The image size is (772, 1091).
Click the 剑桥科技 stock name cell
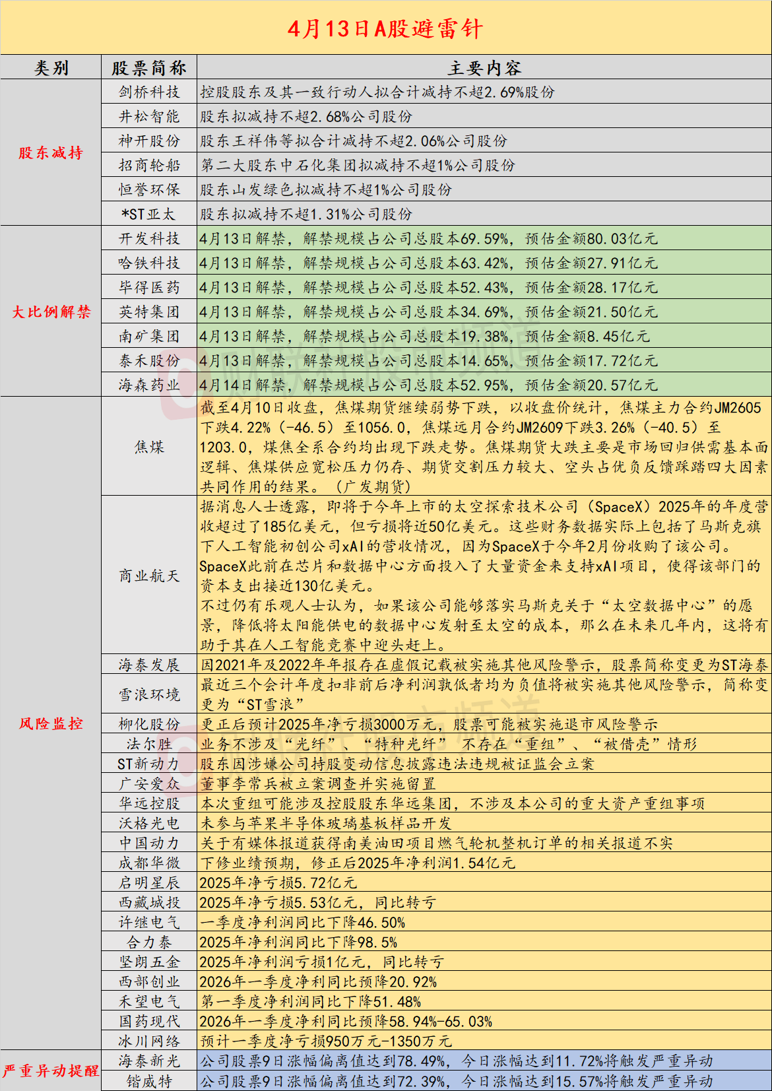tap(149, 92)
